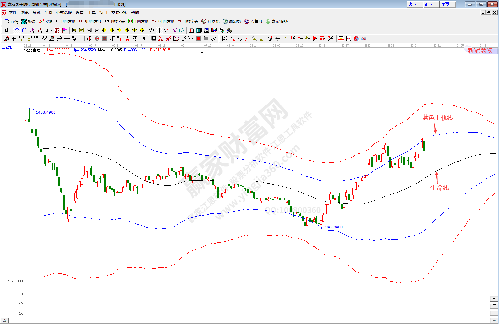Expand the candlestick chart-type dropdown arrow
The width and height of the screenshot is (499, 324).
51,30
